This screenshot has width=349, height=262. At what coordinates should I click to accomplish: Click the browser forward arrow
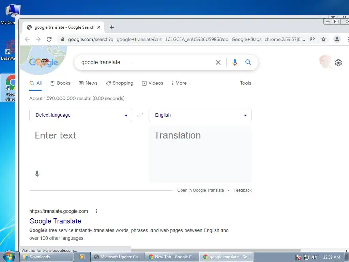(x=38, y=40)
